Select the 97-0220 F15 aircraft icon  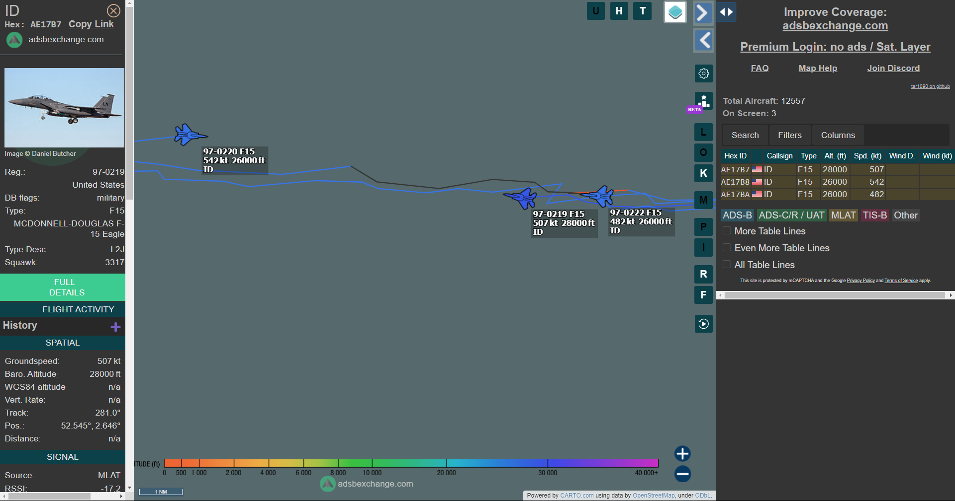click(x=190, y=135)
